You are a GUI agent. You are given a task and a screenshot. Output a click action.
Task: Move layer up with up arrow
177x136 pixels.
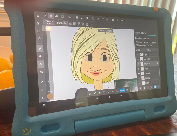[148, 87]
